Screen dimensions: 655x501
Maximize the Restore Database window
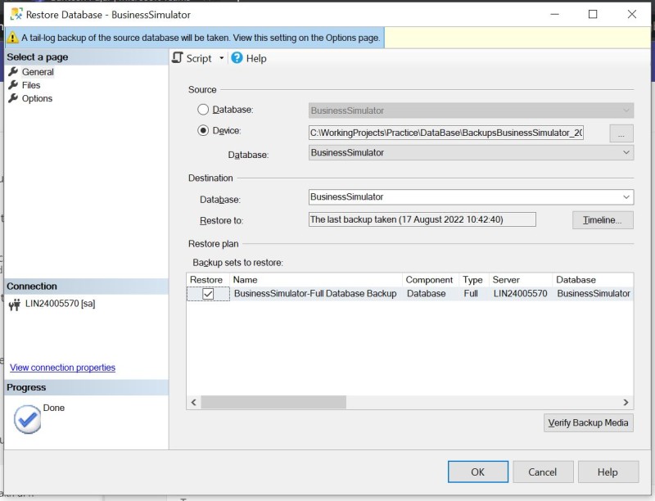point(593,14)
